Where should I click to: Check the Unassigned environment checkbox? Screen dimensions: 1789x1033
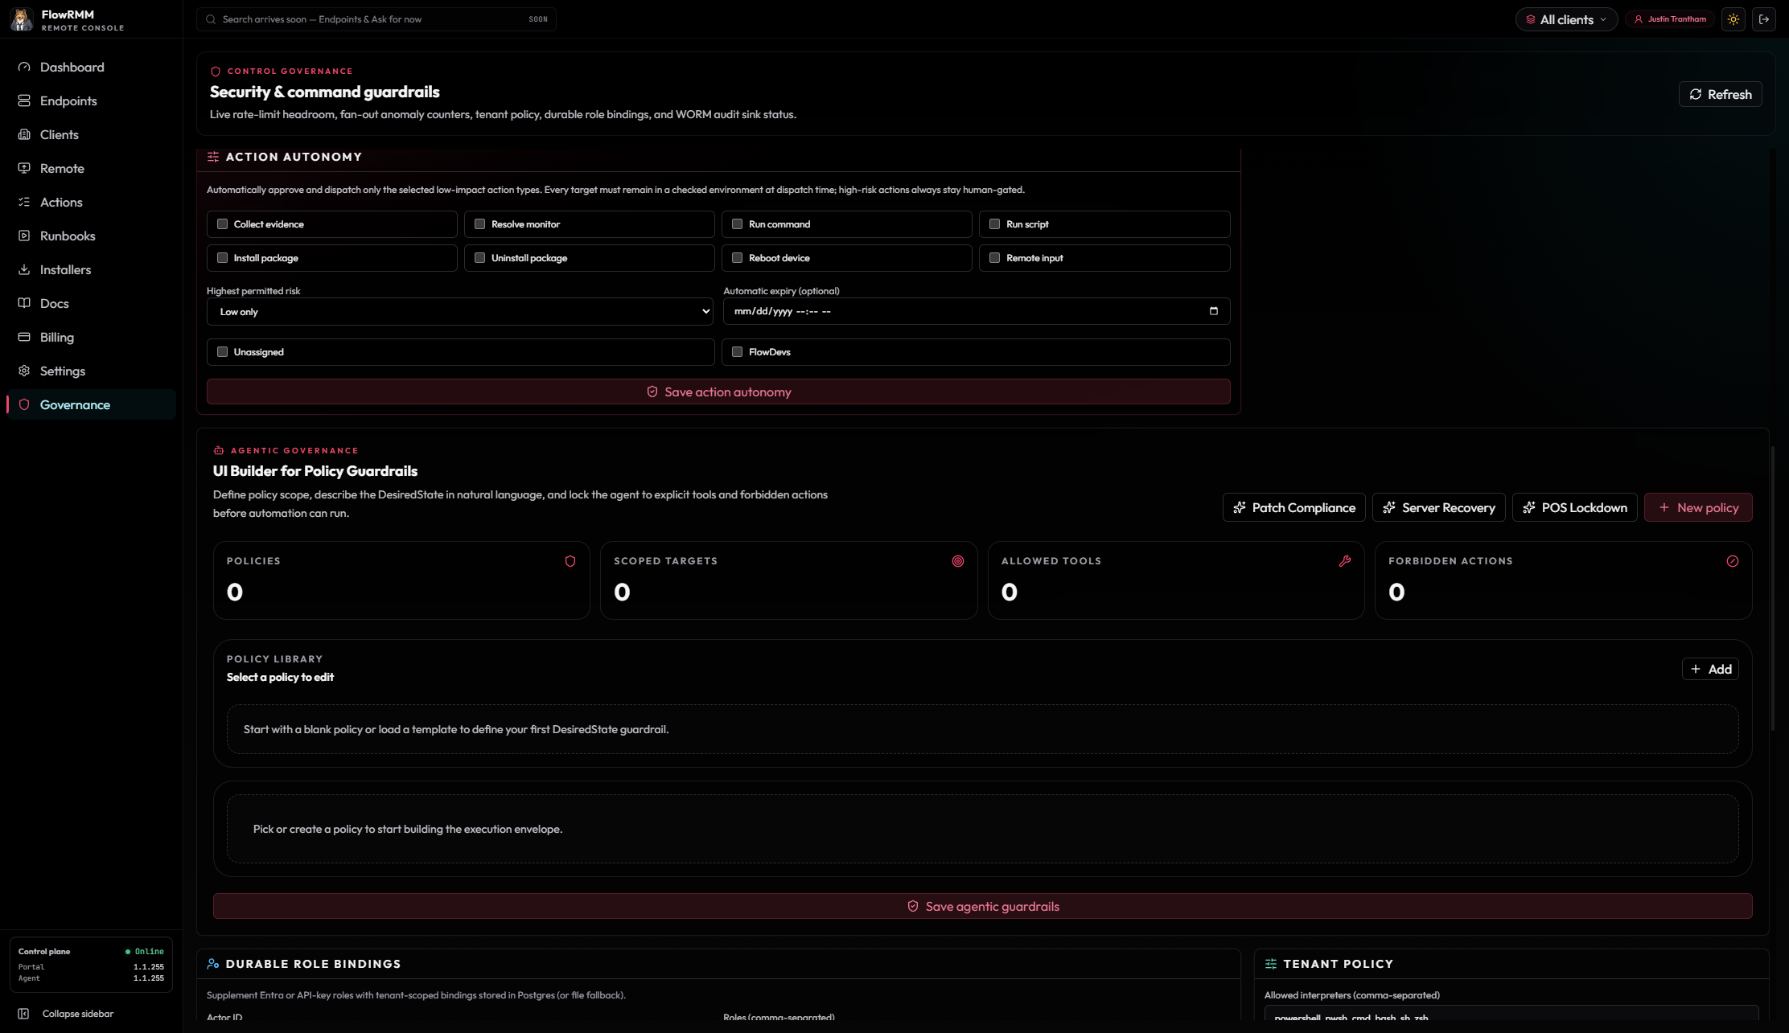(x=223, y=352)
